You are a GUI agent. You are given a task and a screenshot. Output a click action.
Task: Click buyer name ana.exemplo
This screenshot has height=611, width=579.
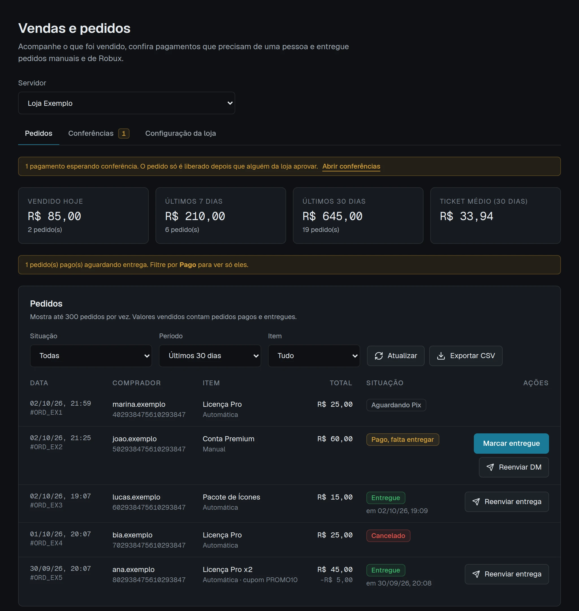click(133, 570)
